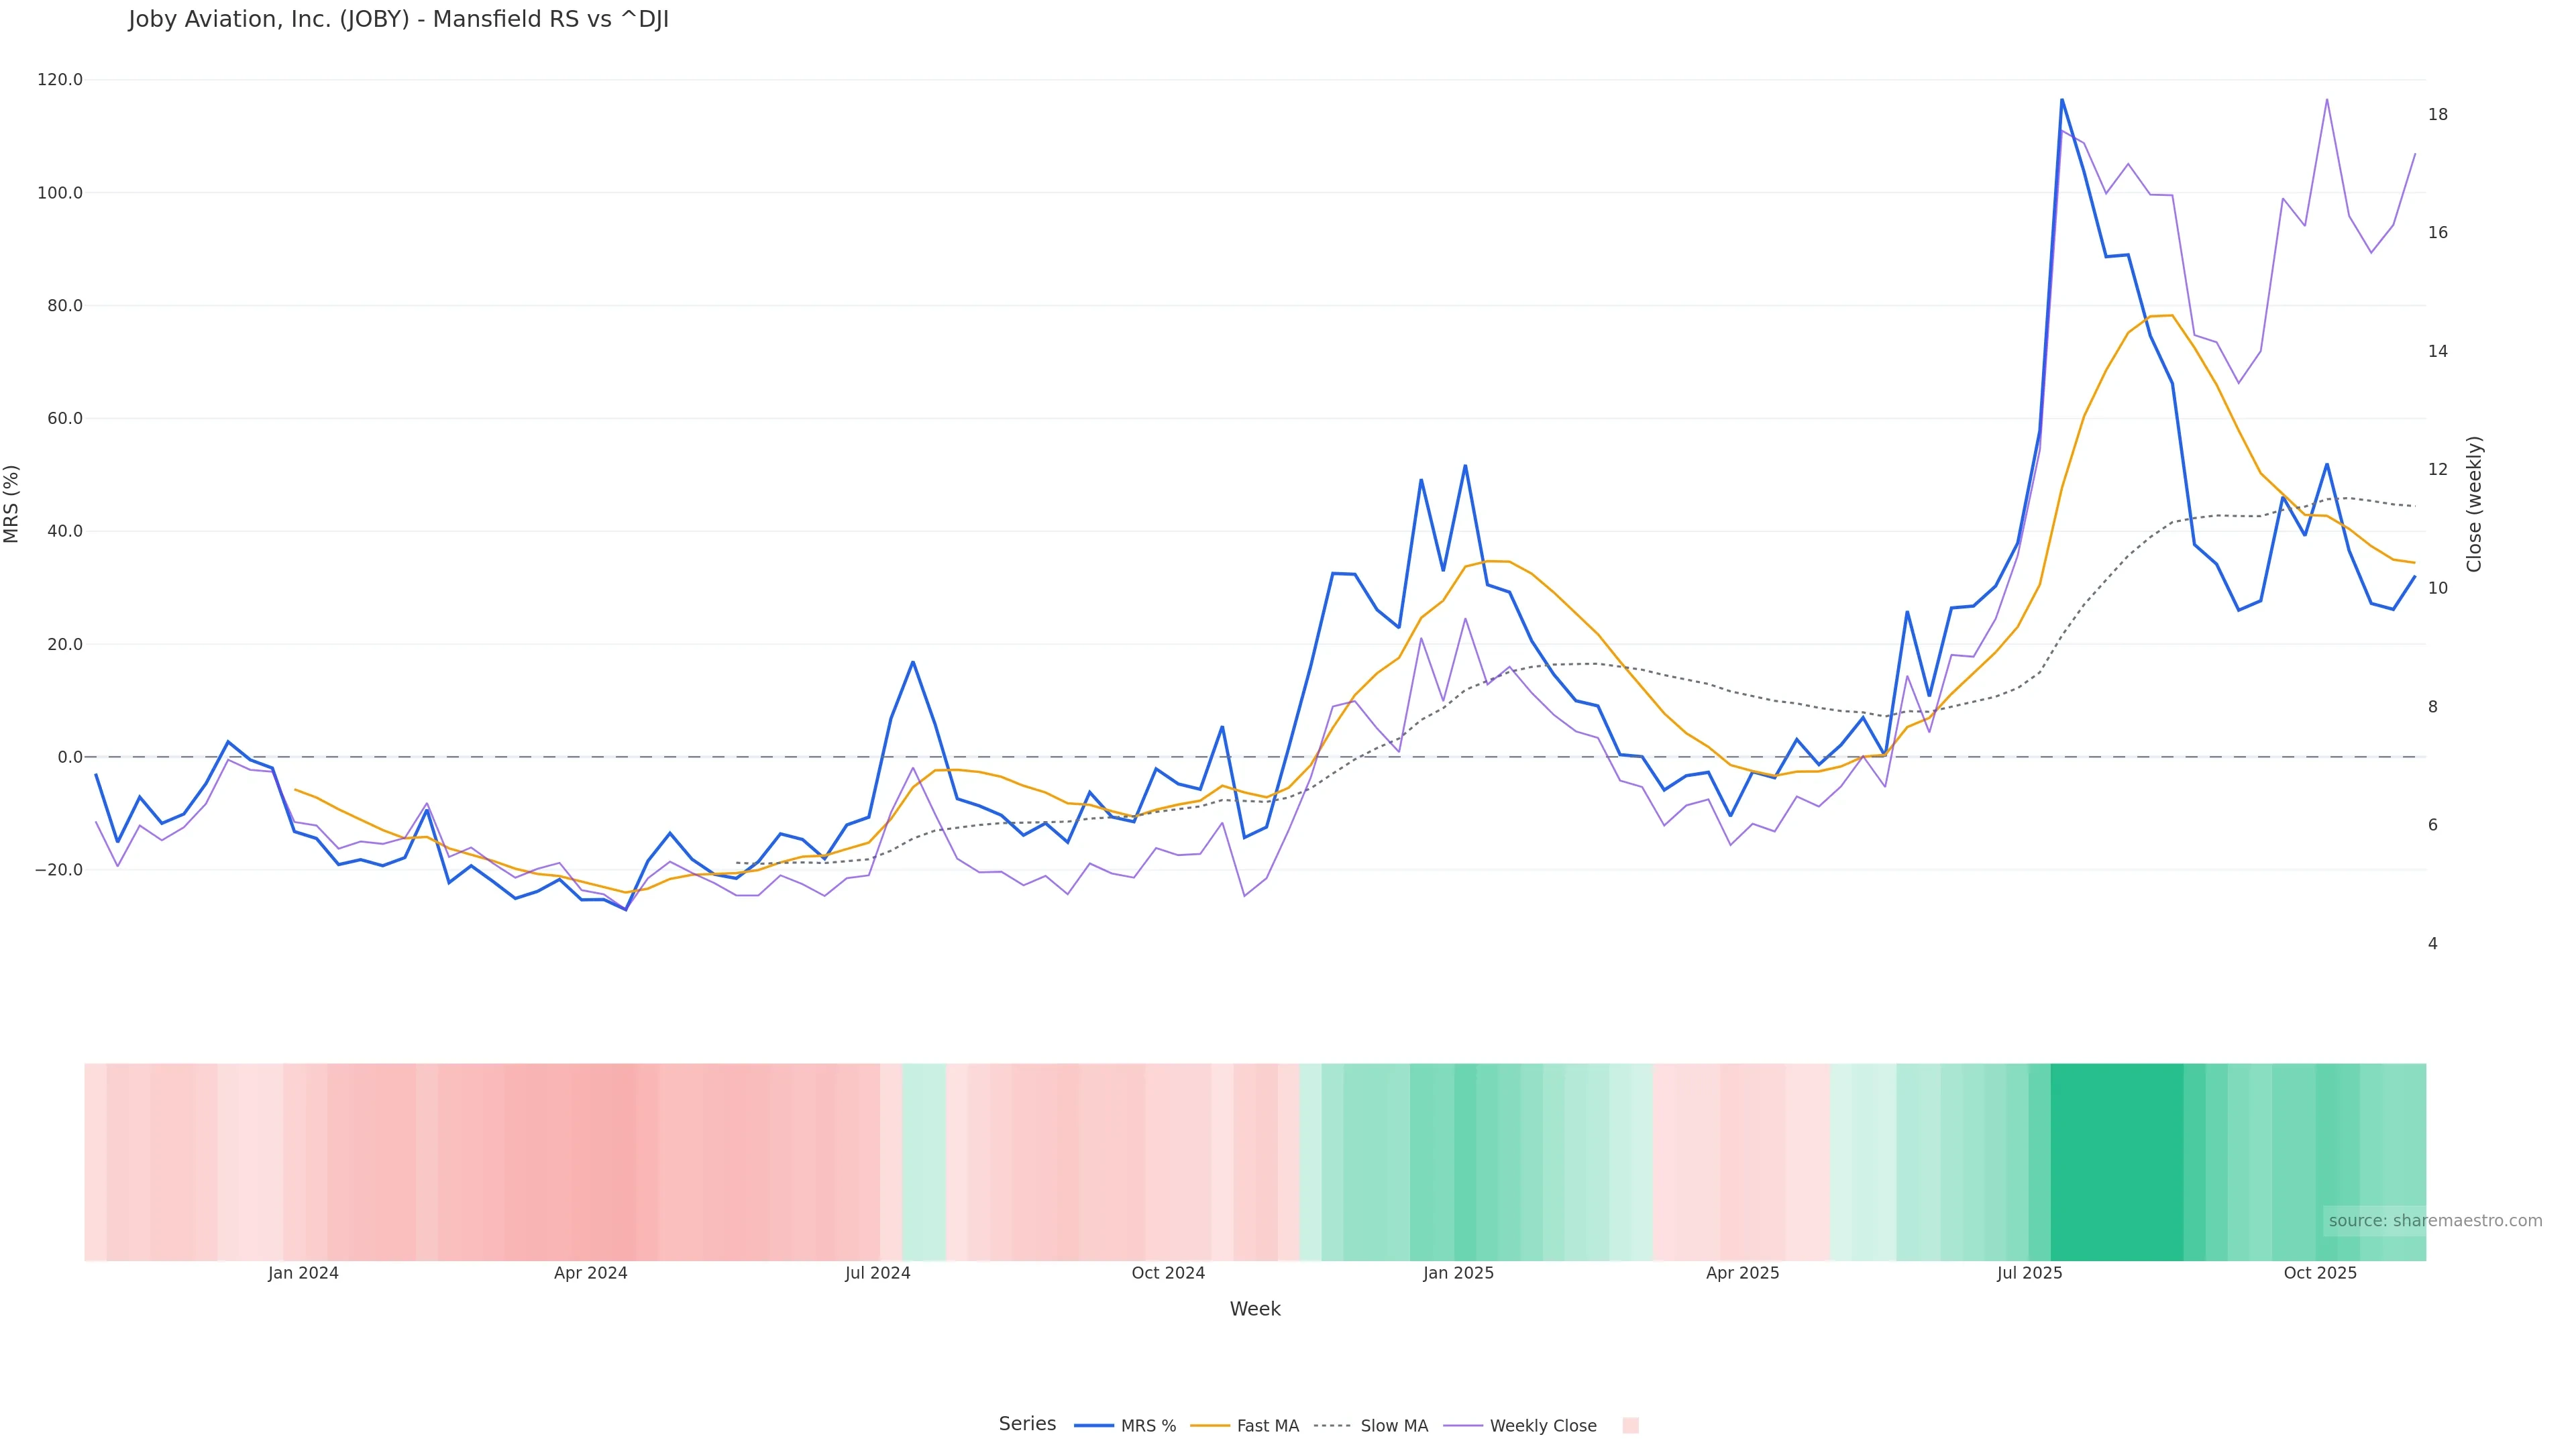Click the pink legend swatch
Viewport: 2576px width, 1449px height.
coord(1630,1426)
